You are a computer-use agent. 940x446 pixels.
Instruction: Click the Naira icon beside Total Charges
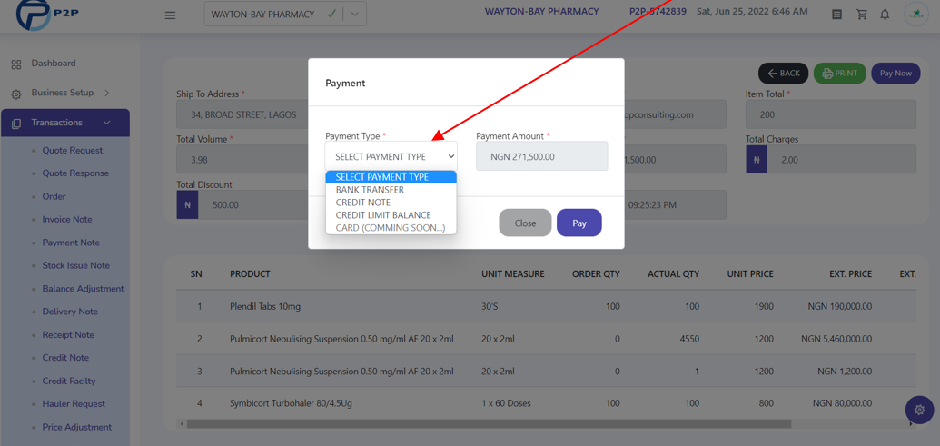[757, 160]
